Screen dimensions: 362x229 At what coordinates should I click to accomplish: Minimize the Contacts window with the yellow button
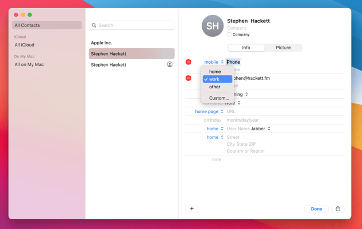tap(23, 15)
